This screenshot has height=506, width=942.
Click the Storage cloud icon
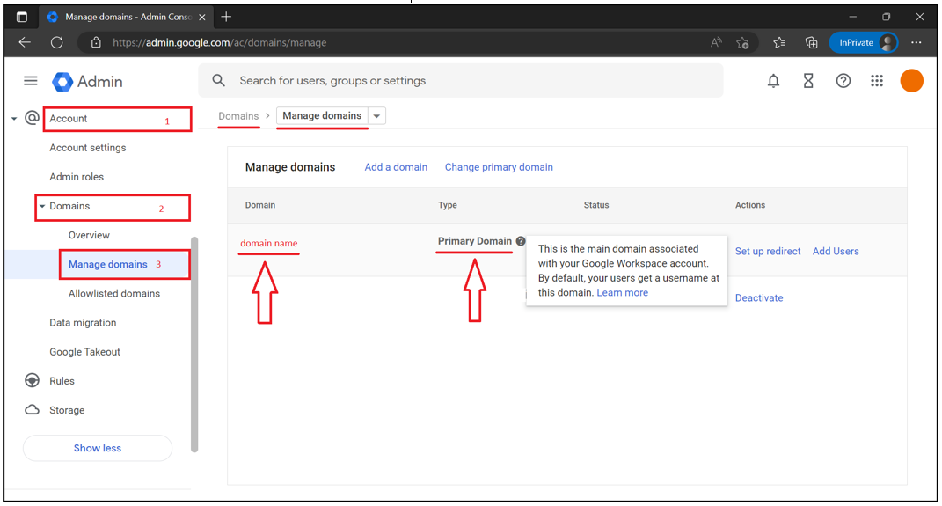(32, 410)
